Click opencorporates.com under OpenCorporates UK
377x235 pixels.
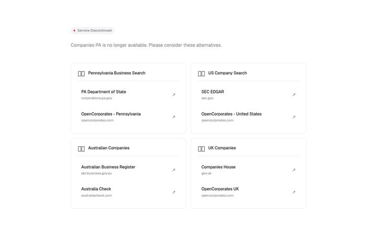click(217, 195)
